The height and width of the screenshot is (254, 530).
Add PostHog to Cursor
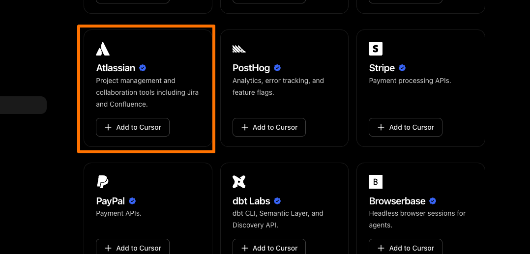269,127
